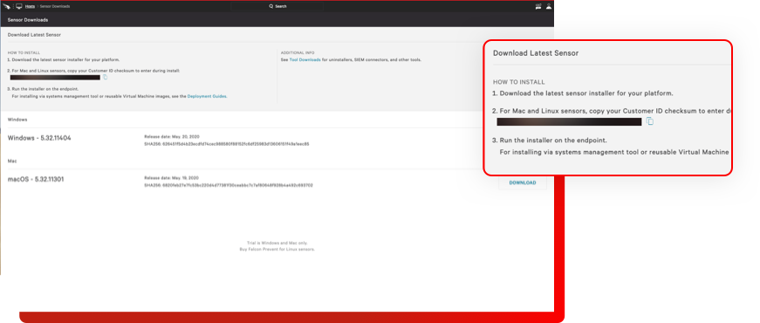Viewport: 760px width, 323px height.
Task: Click the Sensor Downloads breadcrumb text
Action: (x=55, y=6)
